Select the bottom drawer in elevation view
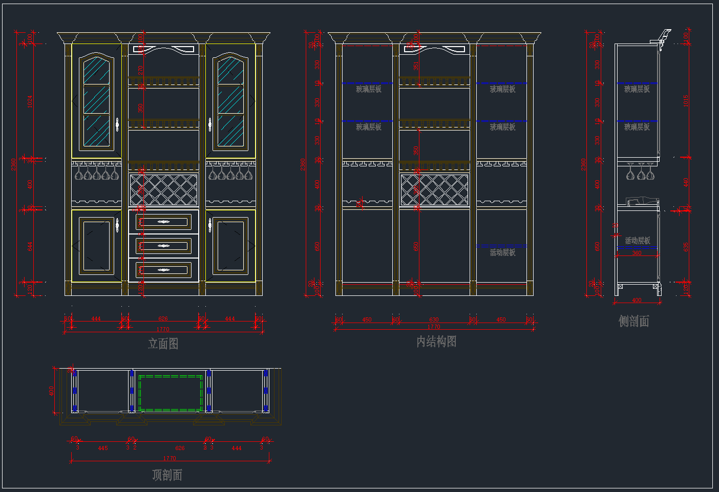This screenshot has height=492, width=719. pos(163,270)
